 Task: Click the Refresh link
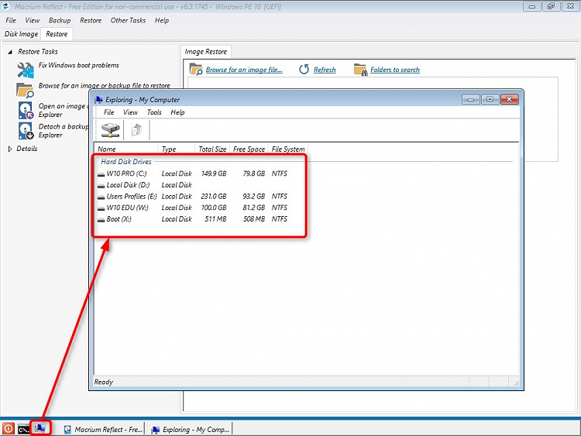(x=325, y=70)
